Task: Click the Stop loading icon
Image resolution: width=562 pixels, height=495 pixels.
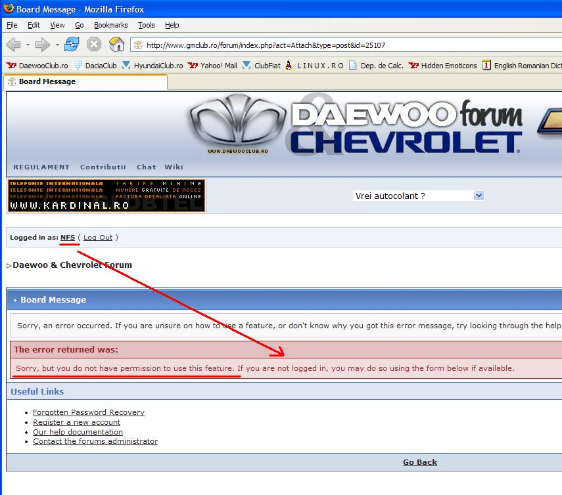Action: pyautogui.click(x=94, y=45)
